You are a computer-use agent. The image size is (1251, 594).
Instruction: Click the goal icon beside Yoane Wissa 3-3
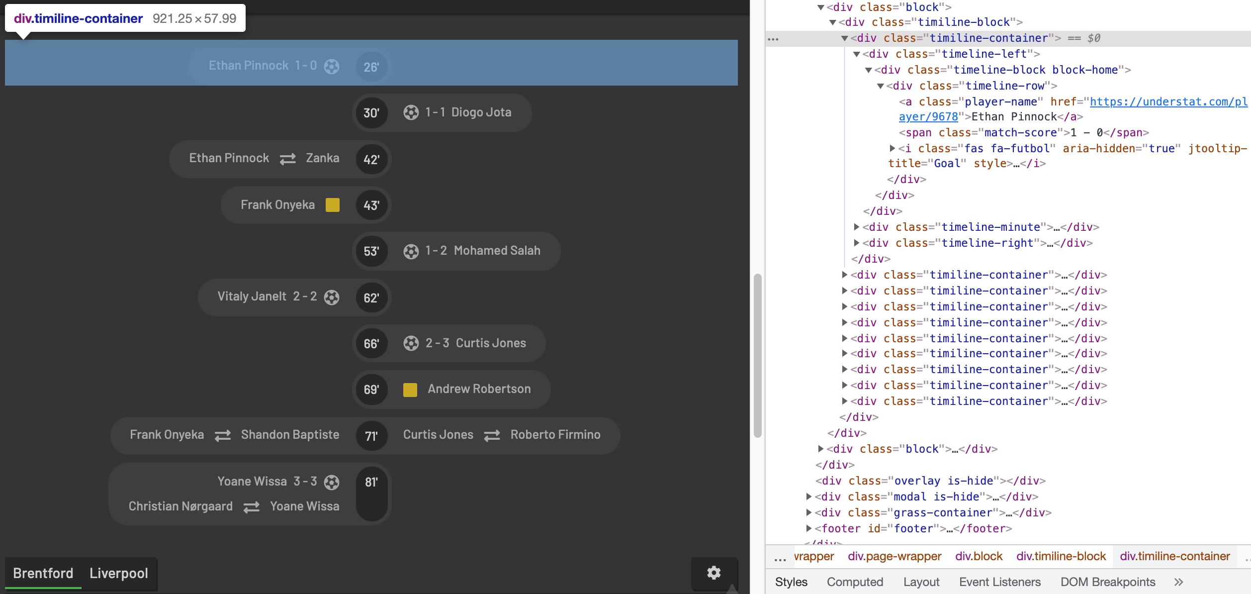point(332,482)
